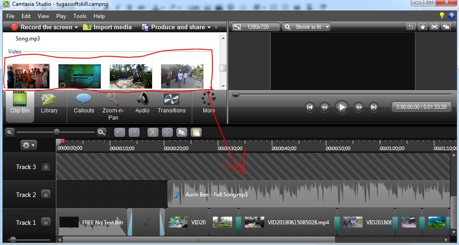The image size is (459, 245).
Task: Open the File menu
Action: pos(10,16)
